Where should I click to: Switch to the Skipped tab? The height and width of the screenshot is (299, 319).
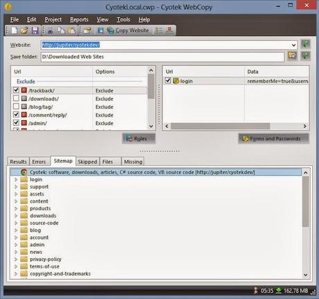pyautogui.click(x=87, y=162)
